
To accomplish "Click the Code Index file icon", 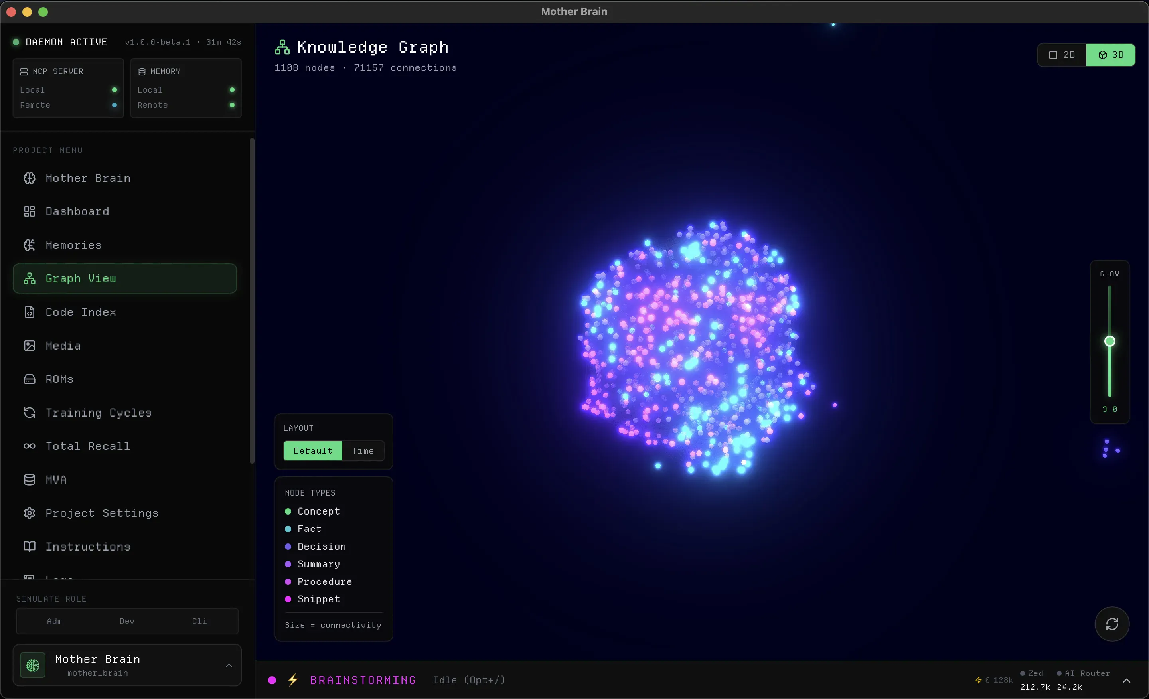I will point(30,312).
